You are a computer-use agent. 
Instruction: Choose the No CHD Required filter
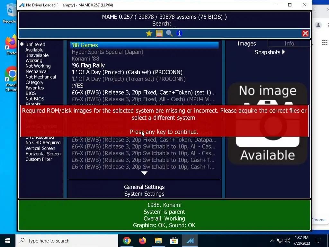[x=43, y=142]
